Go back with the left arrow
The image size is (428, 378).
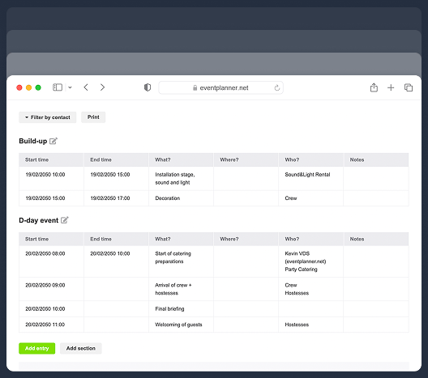point(86,87)
